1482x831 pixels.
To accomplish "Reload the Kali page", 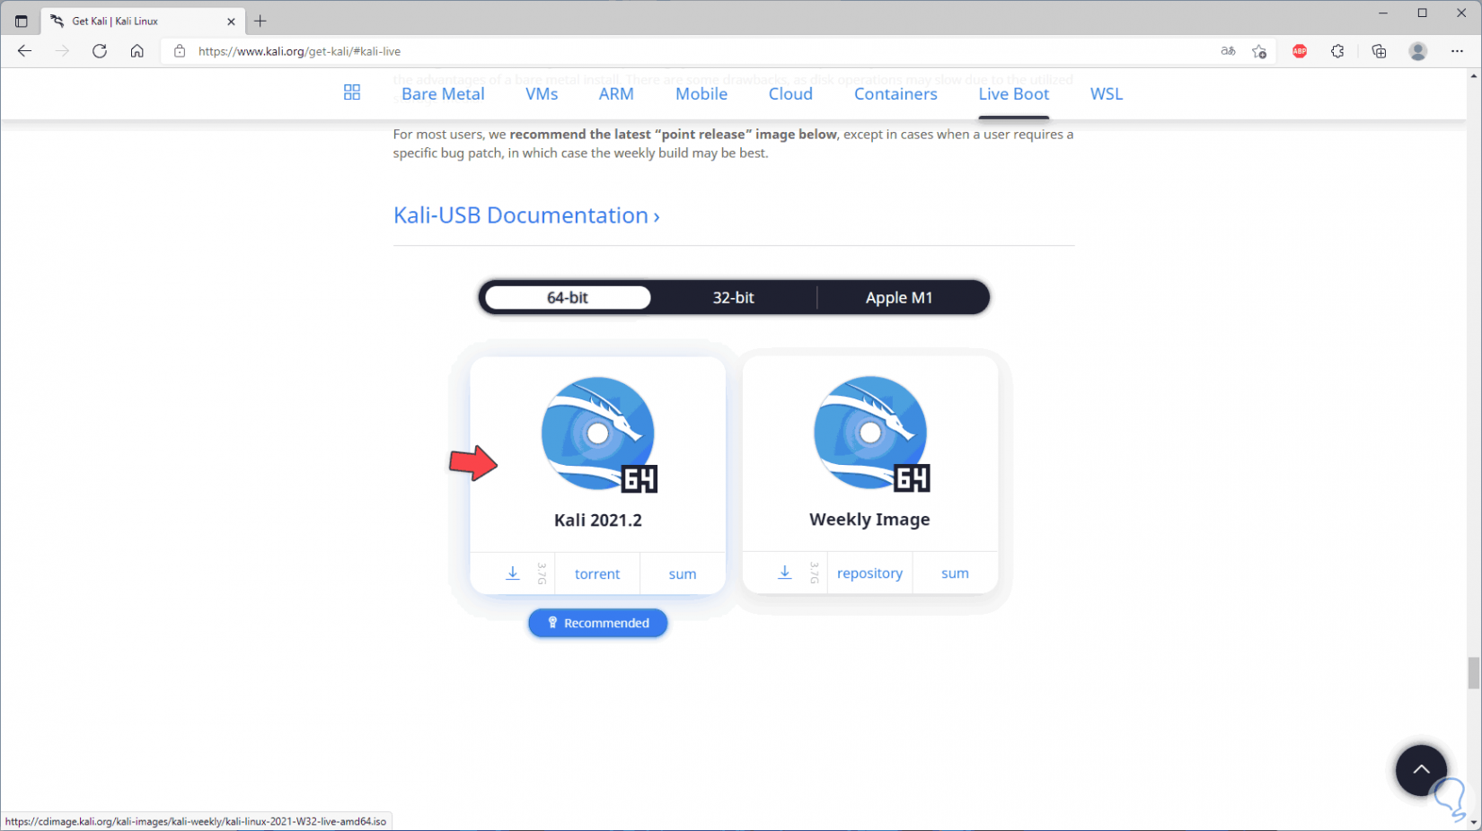I will click(x=100, y=51).
